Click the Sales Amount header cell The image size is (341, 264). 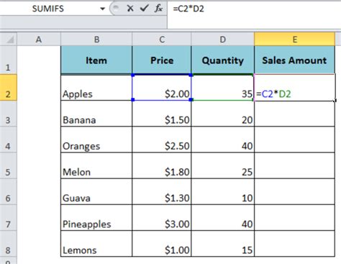[x=294, y=60]
